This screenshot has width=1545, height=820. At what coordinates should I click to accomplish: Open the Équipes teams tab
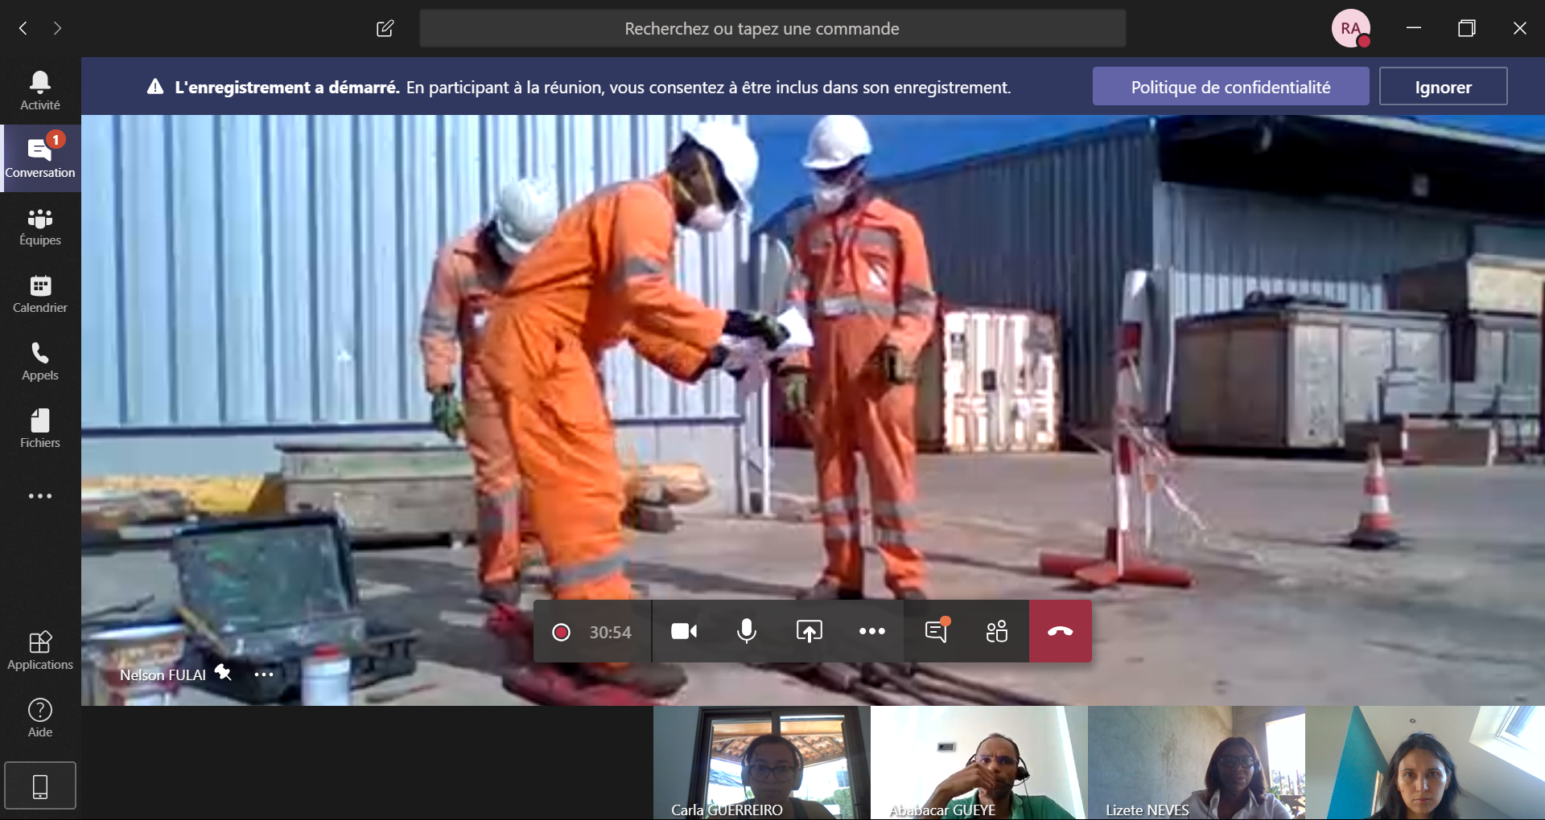click(x=40, y=226)
